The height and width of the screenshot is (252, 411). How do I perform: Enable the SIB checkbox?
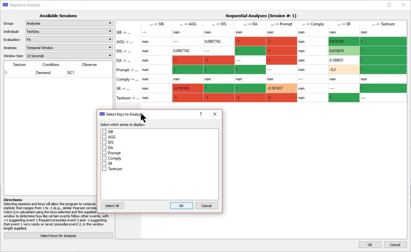(x=104, y=132)
